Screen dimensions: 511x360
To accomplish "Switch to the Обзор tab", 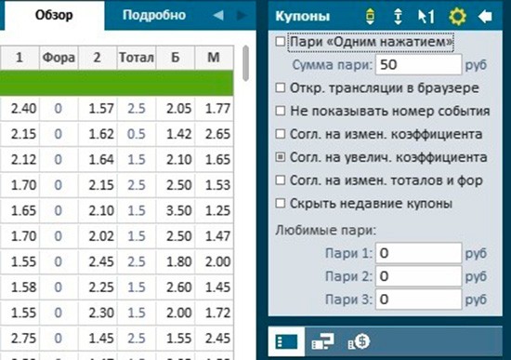I will [x=54, y=15].
